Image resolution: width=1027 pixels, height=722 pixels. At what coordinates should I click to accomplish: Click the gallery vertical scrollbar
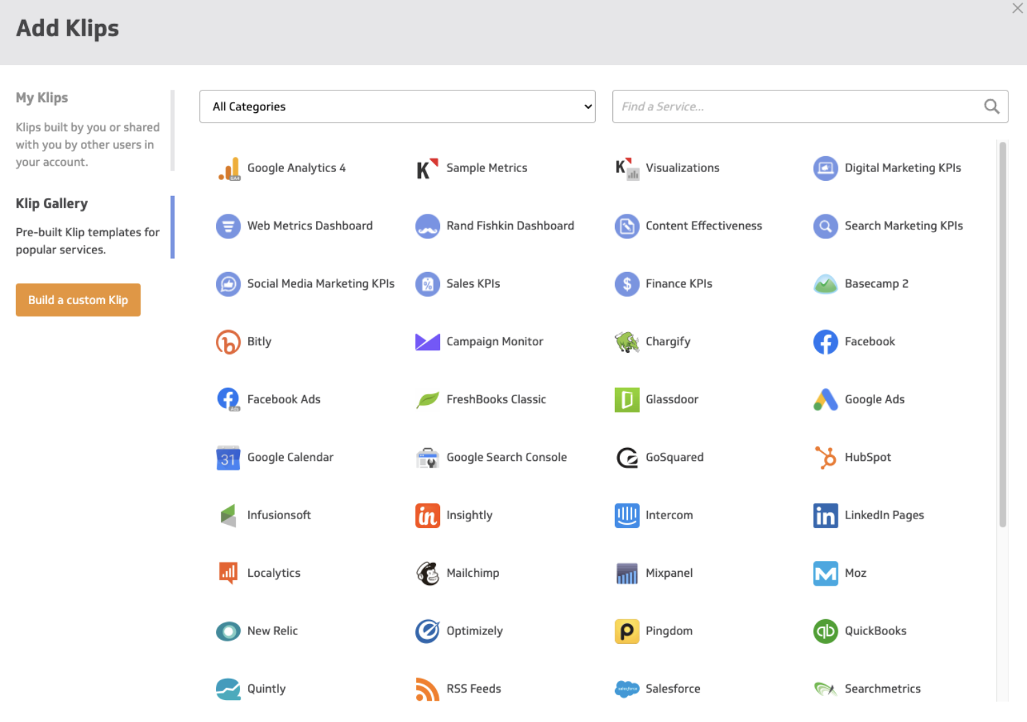click(1002, 334)
